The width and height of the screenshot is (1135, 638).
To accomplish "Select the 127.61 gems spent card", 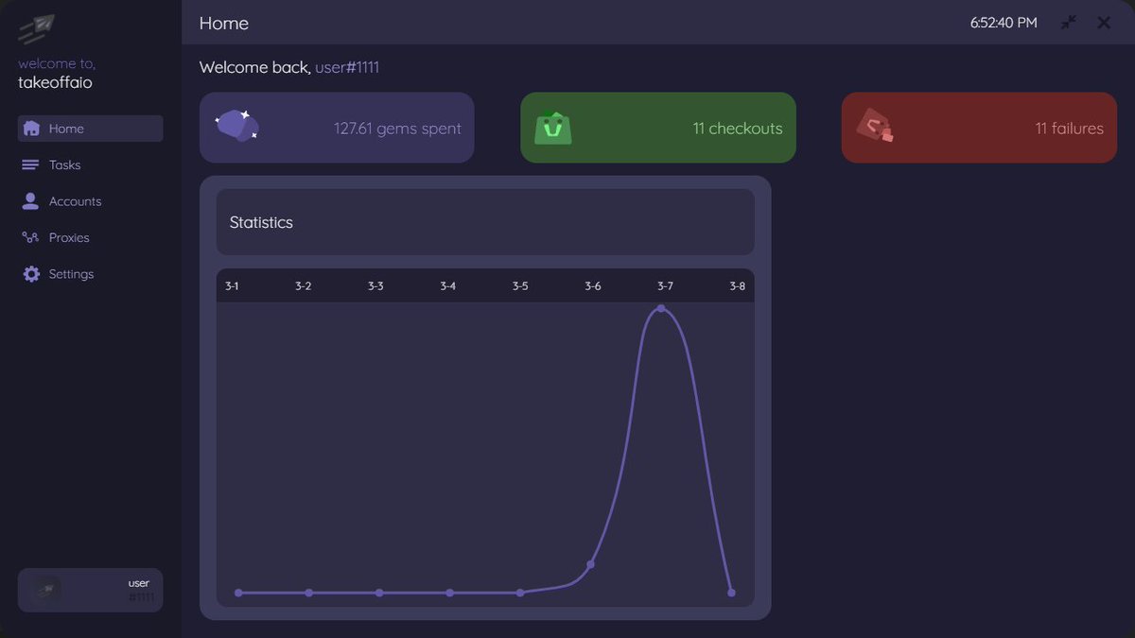I will pyautogui.click(x=337, y=128).
